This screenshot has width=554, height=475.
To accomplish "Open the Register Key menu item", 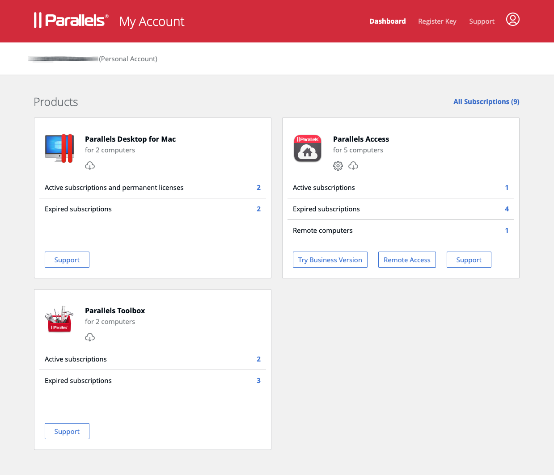I will pos(437,21).
